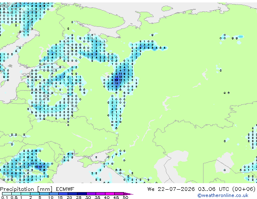
Task: Click the '(00+06)' forecast offset text
Action: coord(244,189)
